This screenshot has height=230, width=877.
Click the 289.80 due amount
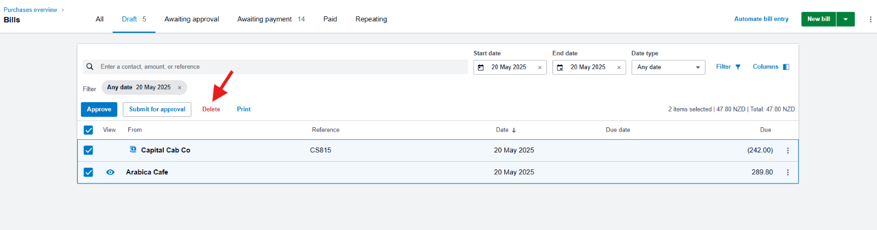click(762, 172)
